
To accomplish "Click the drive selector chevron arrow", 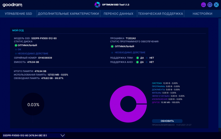I will pos(63,135).
